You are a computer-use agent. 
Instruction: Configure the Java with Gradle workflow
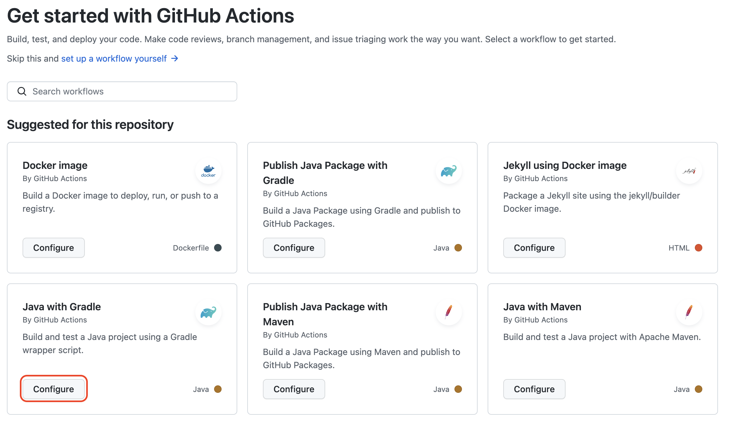[54, 389]
